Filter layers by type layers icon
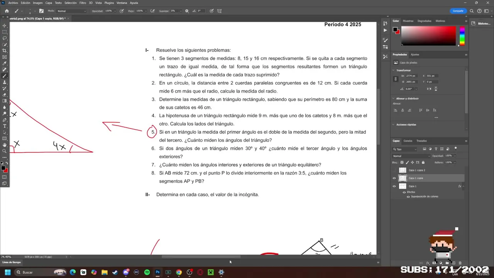This screenshot has height=278, width=494. coord(435,149)
